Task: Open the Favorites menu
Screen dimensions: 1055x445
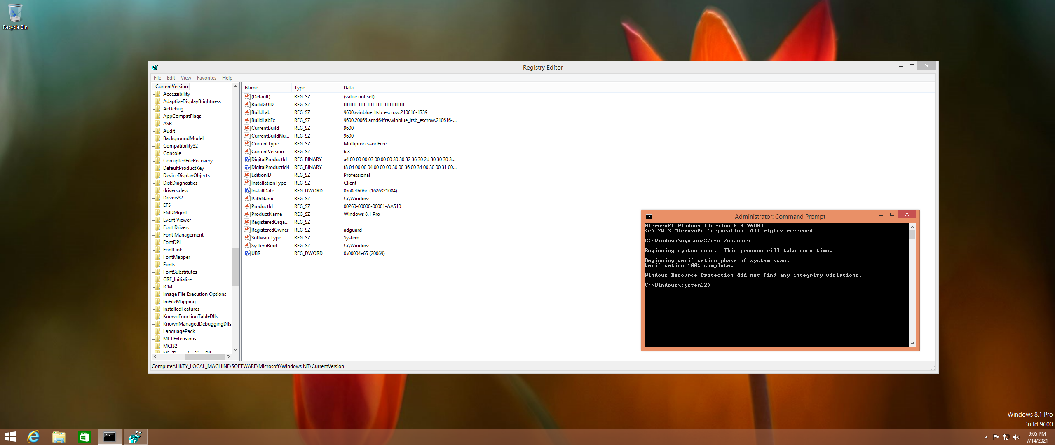Action: 206,78
